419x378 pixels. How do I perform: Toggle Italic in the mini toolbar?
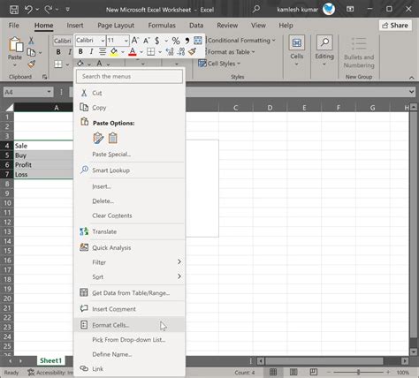pos(91,52)
